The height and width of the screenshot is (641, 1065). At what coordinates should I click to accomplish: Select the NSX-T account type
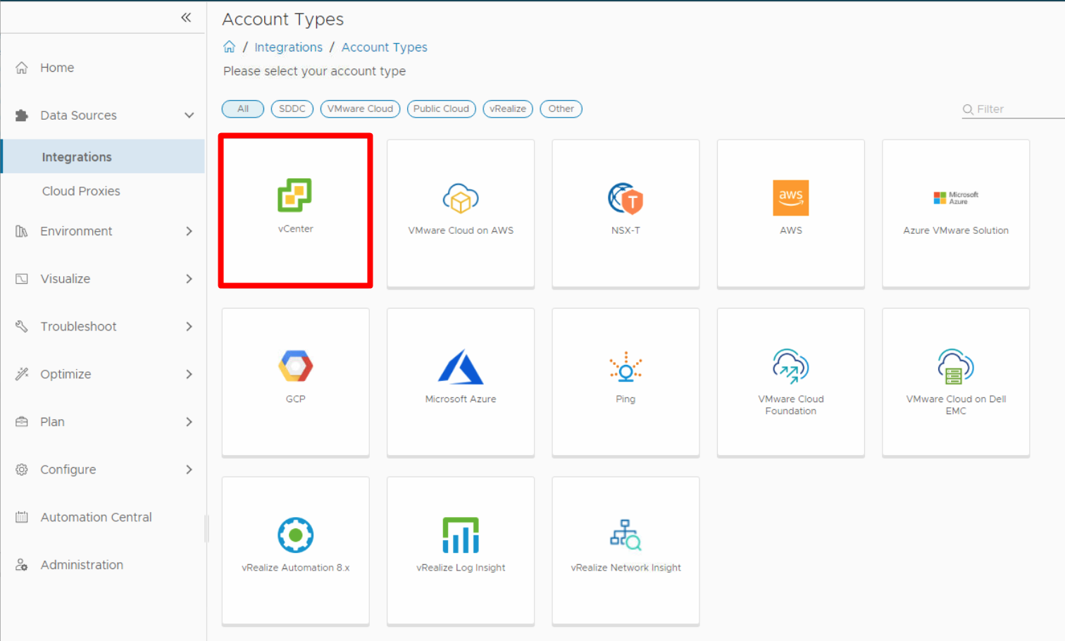pyautogui.click(x=625, y=211)
